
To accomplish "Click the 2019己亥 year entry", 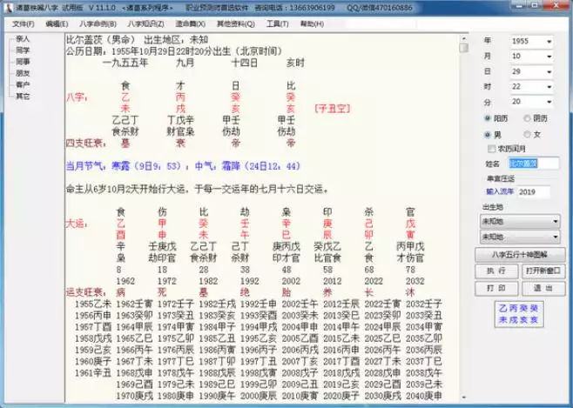I will click(x=341, y=385).
